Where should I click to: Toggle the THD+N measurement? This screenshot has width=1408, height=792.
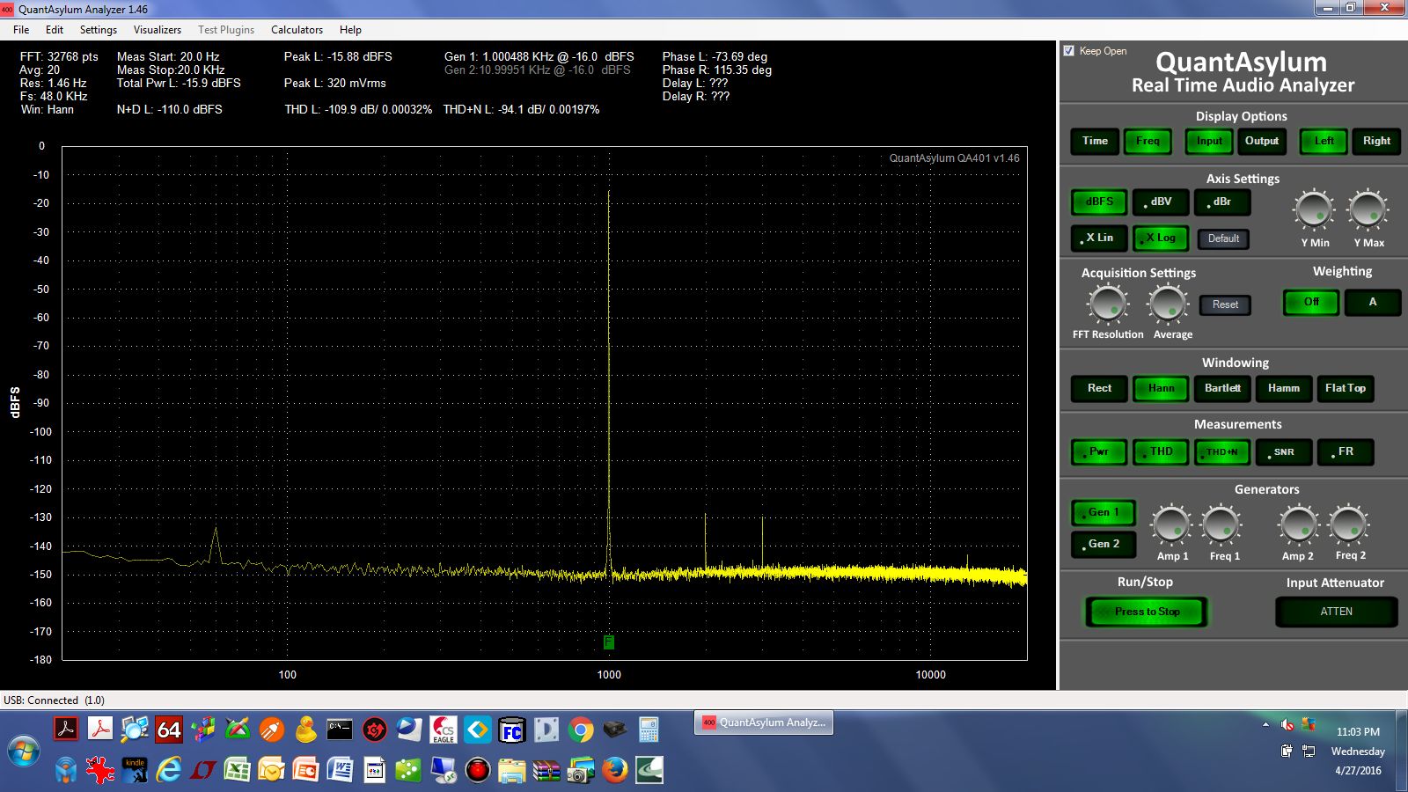pyautogui.click(x=1222, y=451)
